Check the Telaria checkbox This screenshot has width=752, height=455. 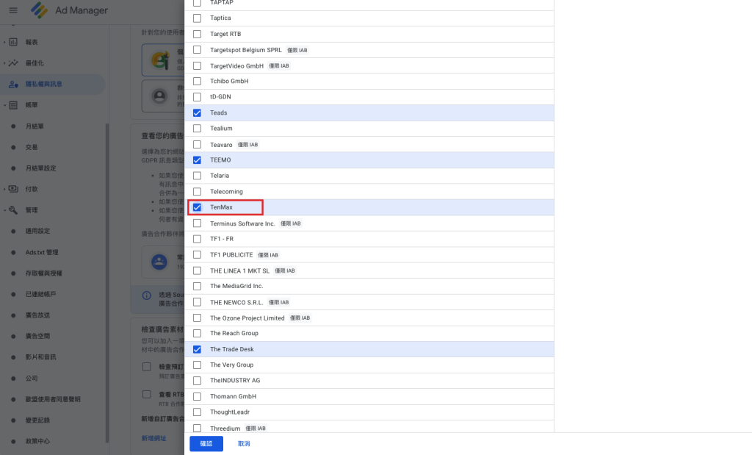point(197,176)
